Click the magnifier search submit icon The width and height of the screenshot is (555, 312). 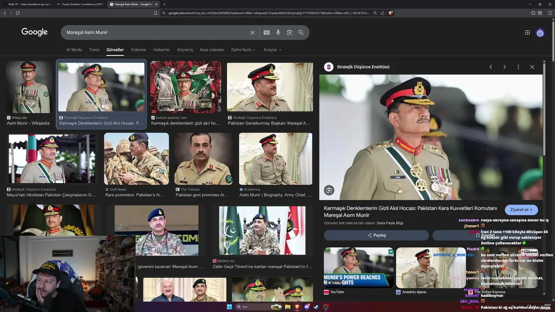pos(301,32)
